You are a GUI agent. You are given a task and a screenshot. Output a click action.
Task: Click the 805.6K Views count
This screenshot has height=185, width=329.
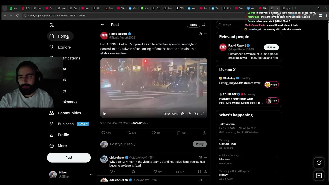click(141, 123)
